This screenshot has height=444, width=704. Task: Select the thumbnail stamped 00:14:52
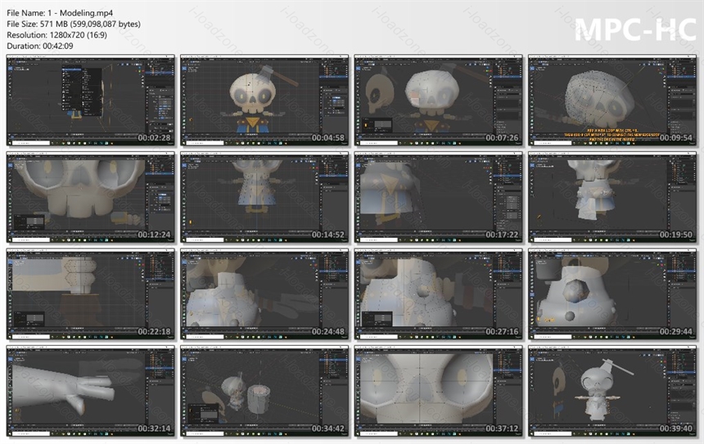click(x=264, y=197)
